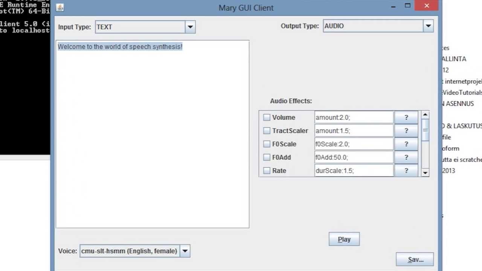Click the 'Audio Effects:' label
The image size is (482, 271).
point(291,101)
